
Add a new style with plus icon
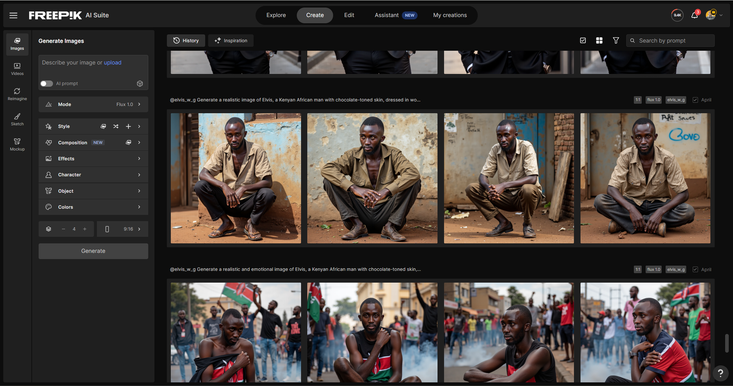pyautogui.click(x=128, y=126)
